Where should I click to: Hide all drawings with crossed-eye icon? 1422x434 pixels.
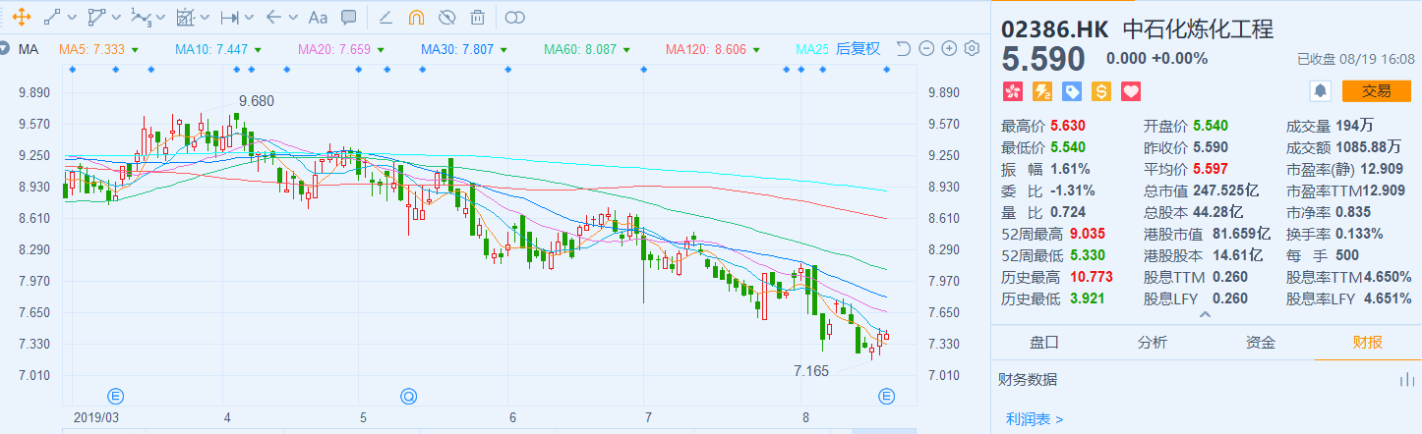[x=446, y=17]
